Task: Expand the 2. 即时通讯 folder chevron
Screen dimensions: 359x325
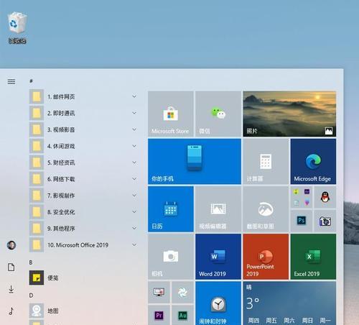Action: click(x=134, y=113)
